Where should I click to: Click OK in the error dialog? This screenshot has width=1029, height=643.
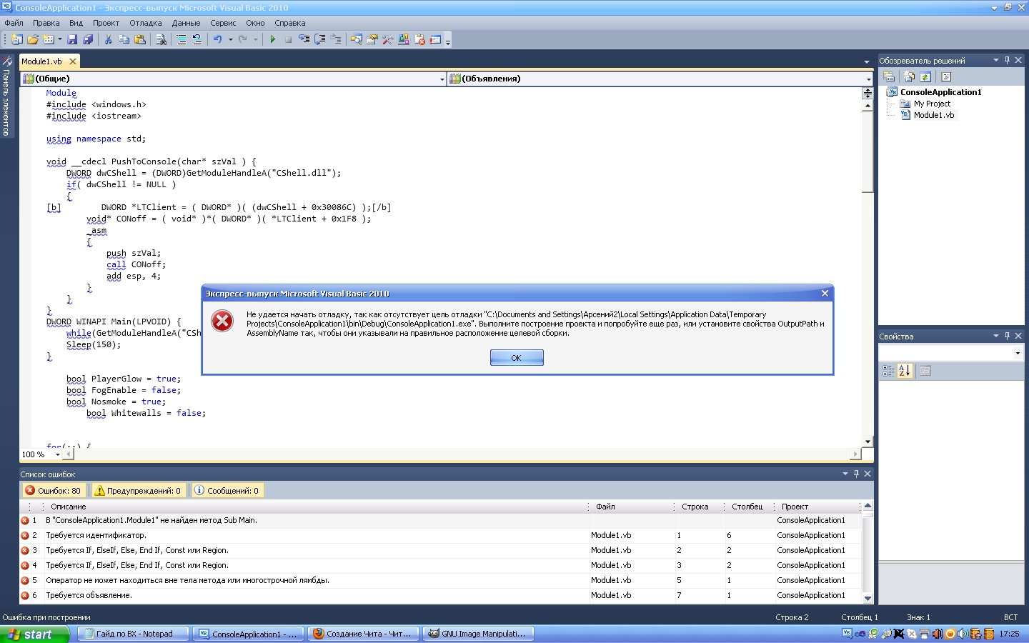click(x=517, y=357)
